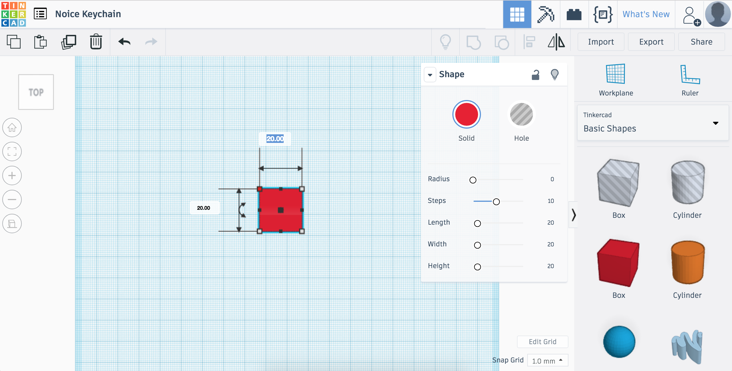The height and width of the screenshot is (371, 732).
Task: Select the Steps slider control
Action: [496, 201]
